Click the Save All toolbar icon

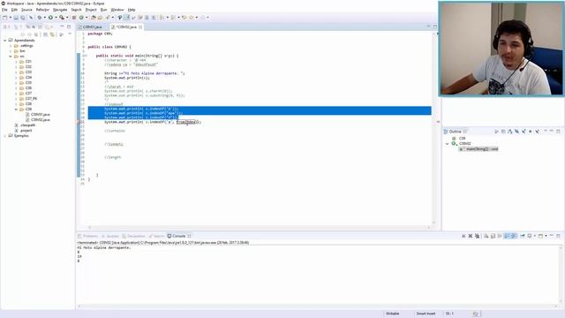point(23,18)
